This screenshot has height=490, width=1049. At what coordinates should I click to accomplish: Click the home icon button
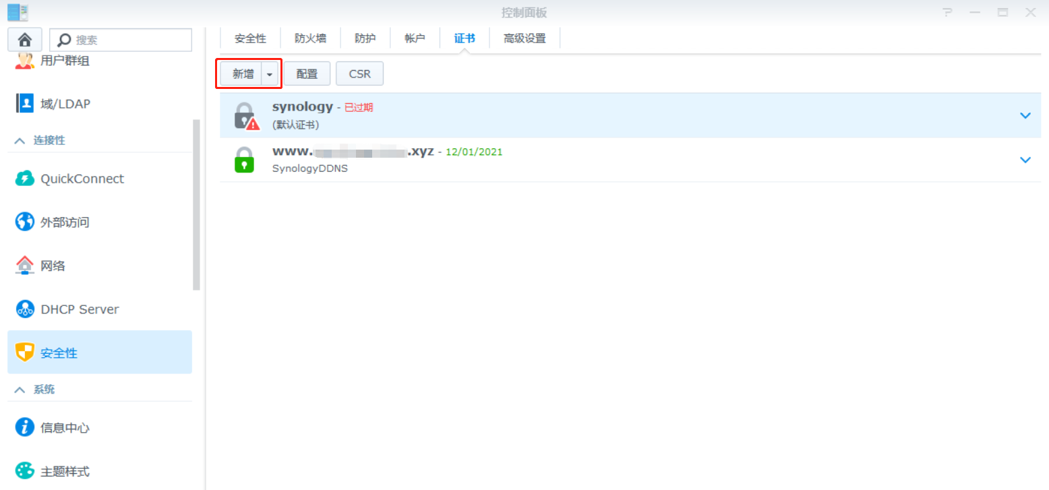[25, 40]
